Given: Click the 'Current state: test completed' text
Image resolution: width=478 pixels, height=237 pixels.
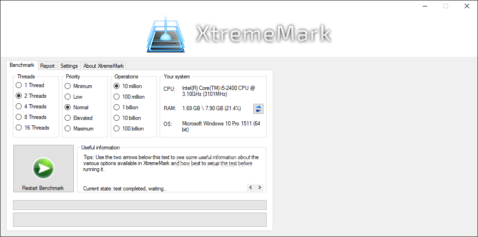Looking at the screenshot, I should pos(125,189).
